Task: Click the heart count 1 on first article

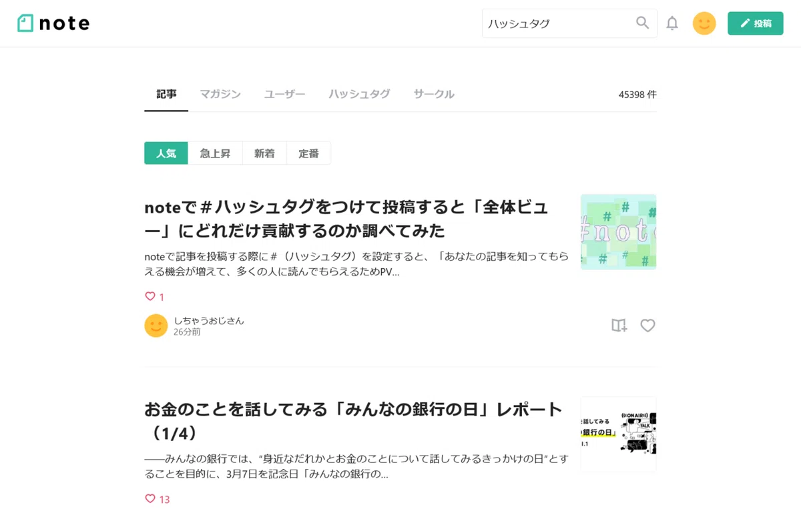Action: pyautogui.click(x=155, y=297)
